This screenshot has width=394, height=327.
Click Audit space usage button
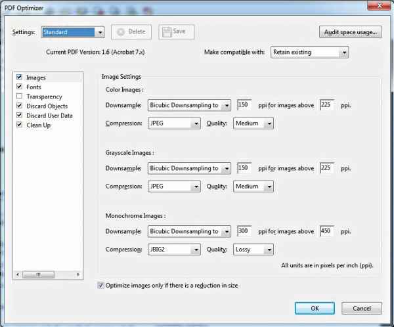351,32
